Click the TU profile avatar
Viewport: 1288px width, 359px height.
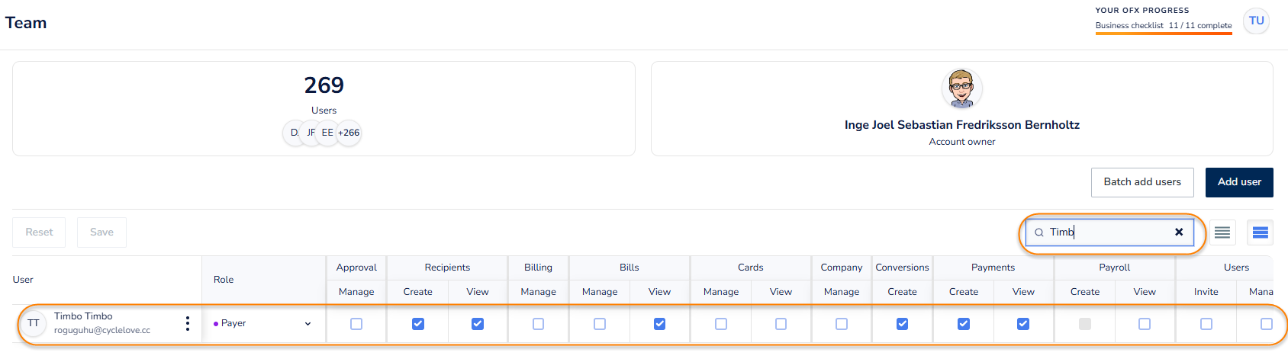click(1257, 21)
